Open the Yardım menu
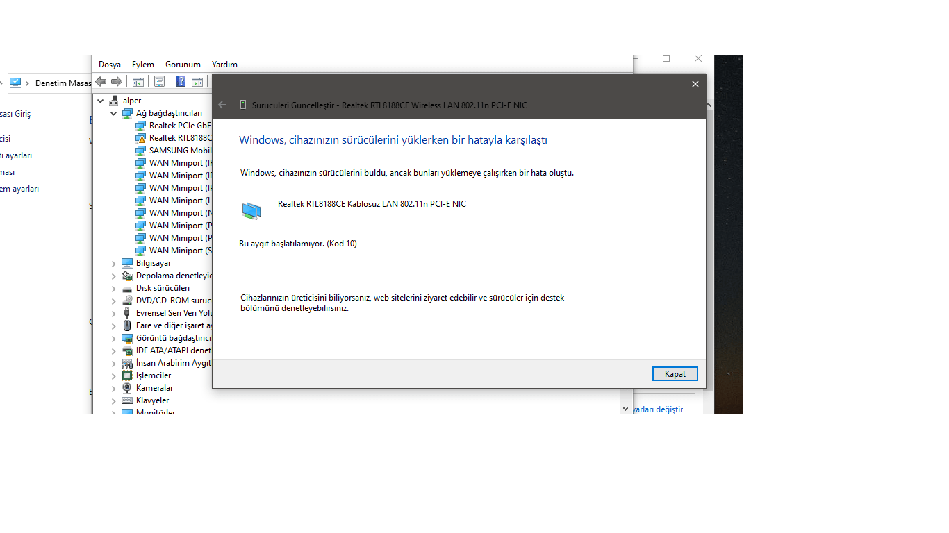This screenshot has width=949, height=533. [x=224, y=65]
